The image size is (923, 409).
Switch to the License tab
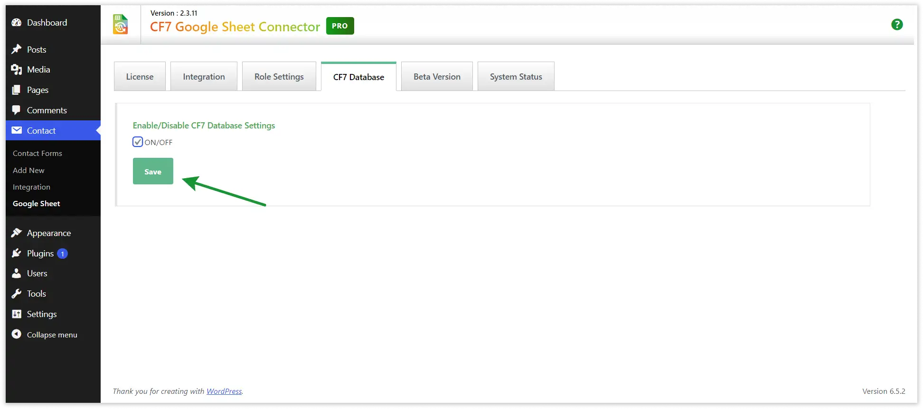click(140, 77)
